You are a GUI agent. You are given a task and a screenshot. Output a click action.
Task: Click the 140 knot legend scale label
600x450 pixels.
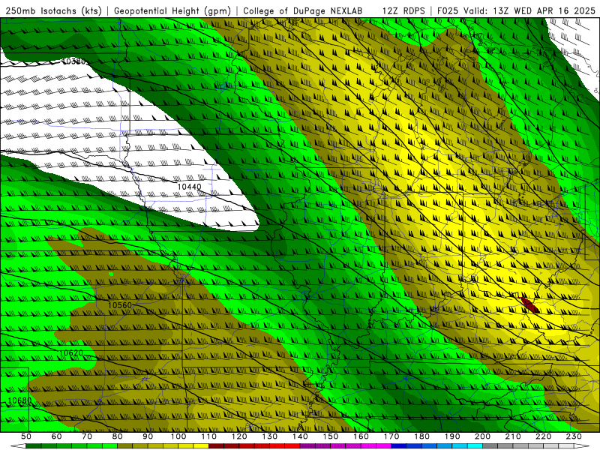(x=300, y=436)
